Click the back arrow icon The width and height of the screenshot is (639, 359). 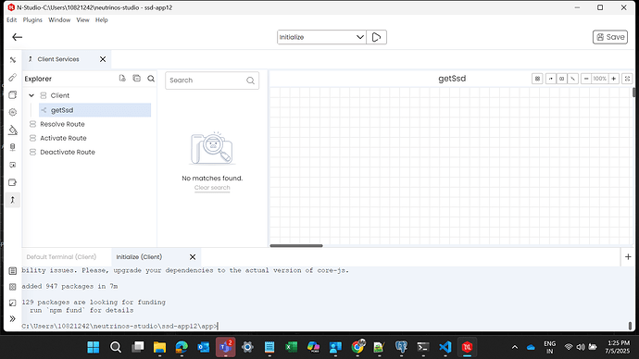coord(17,37)
